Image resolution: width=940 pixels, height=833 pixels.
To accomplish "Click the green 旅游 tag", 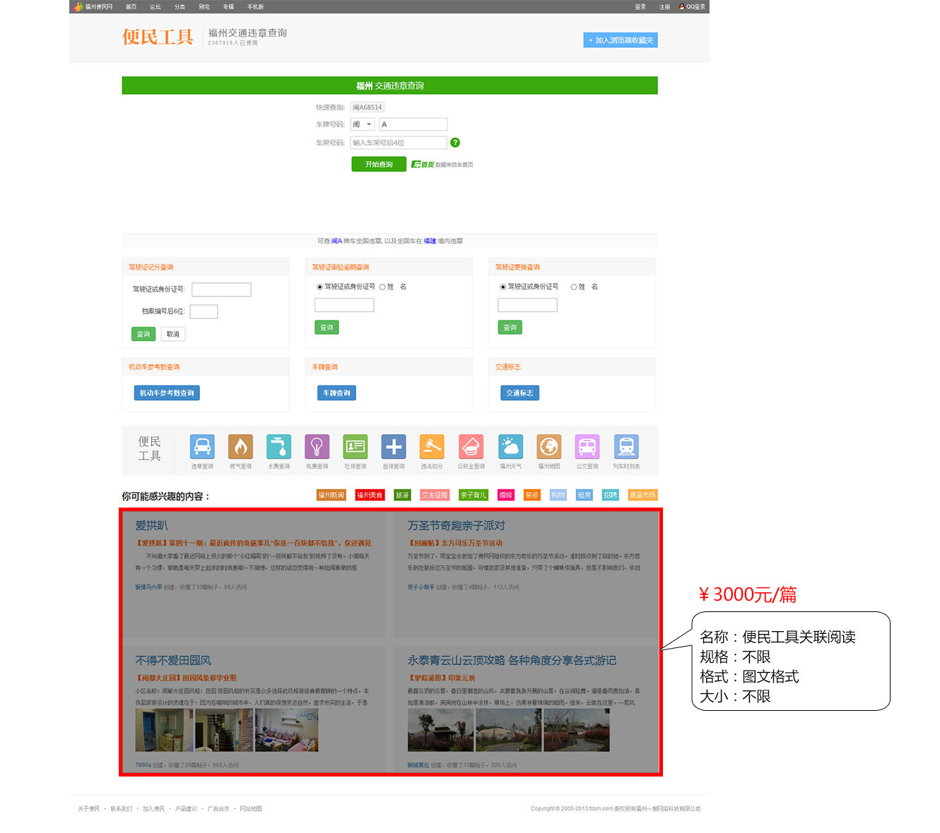I will [402, 495].
